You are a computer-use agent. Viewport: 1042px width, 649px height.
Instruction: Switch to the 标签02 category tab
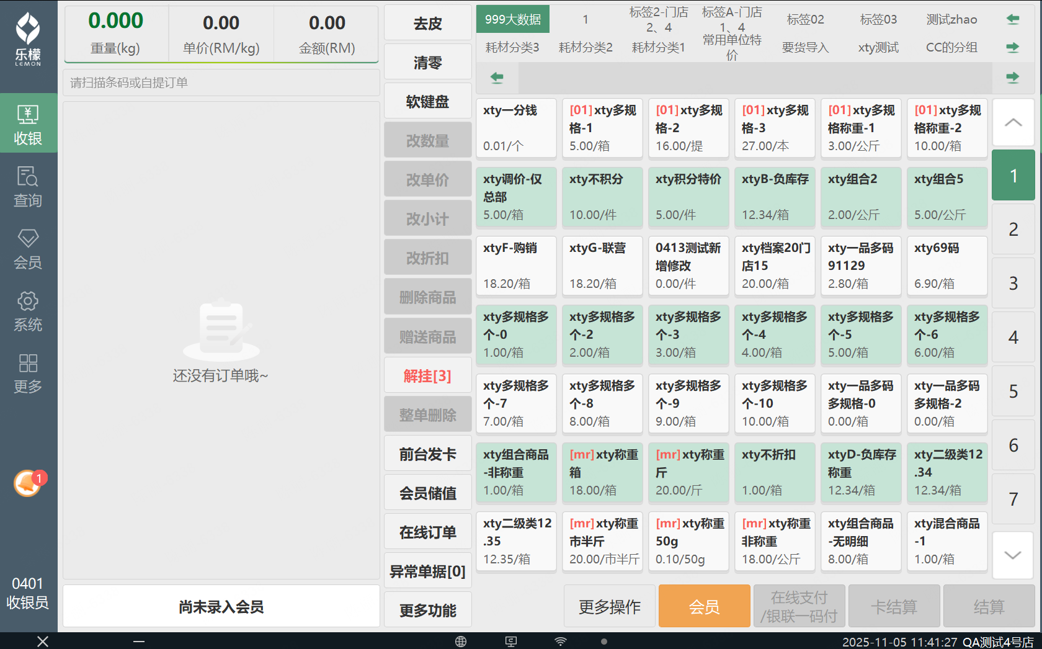pos(805,19)
